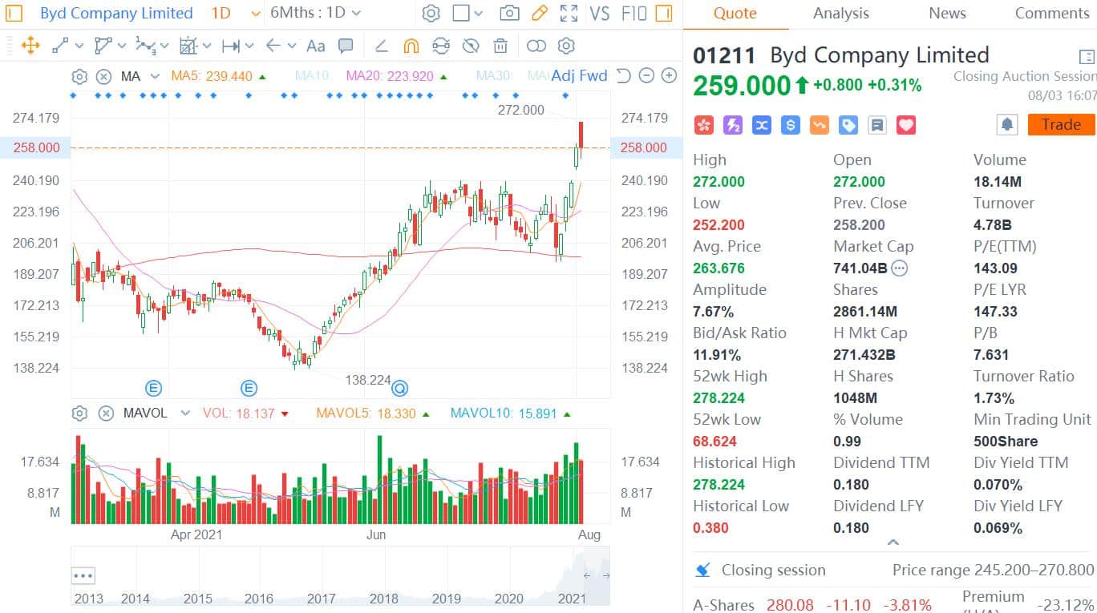Select the pencil drawing tool
The image size is (1097, 613).
538,13
